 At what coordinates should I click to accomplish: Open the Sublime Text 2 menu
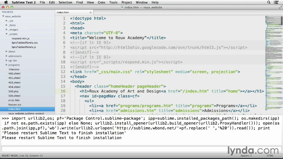pos(24,2)
